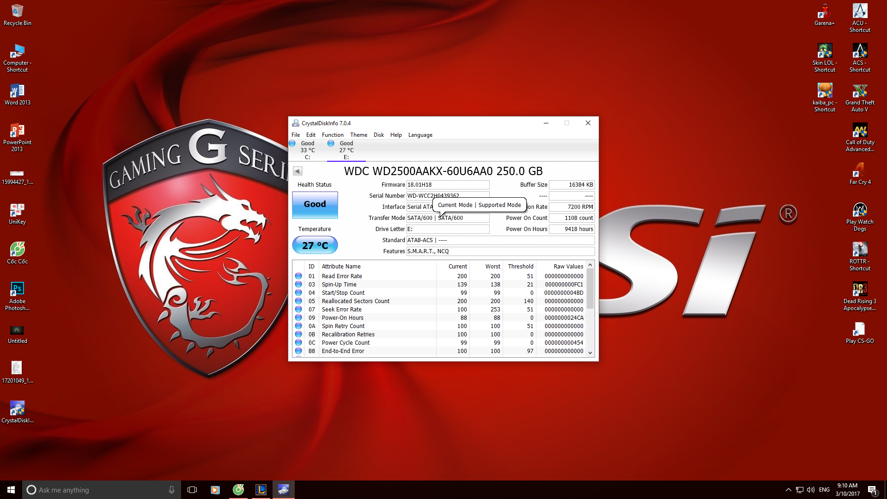Launch Call of Duty Advanced icon
This screenshot has height=499, width=887.
tap(859, 138)
